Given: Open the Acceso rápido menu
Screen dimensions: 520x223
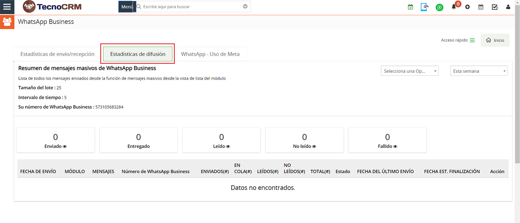Looking at the screenshot, I should click(x=458, y=40).
